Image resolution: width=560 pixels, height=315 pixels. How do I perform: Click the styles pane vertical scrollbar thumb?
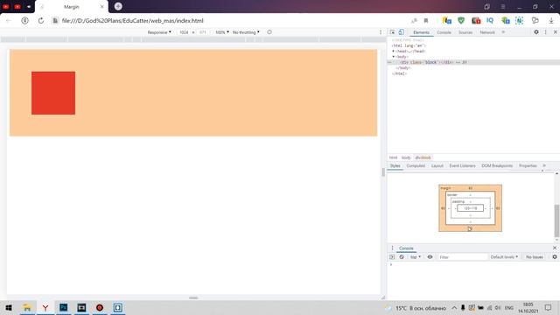tap(556, 220)
